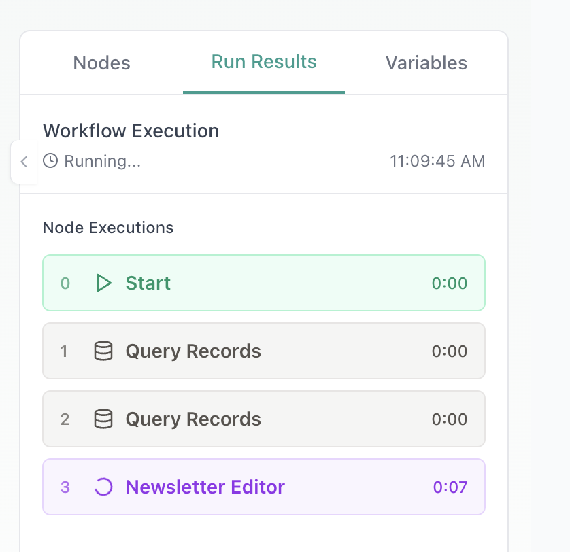
Task: Select the second Query Records node label
Action: [193, 419]
